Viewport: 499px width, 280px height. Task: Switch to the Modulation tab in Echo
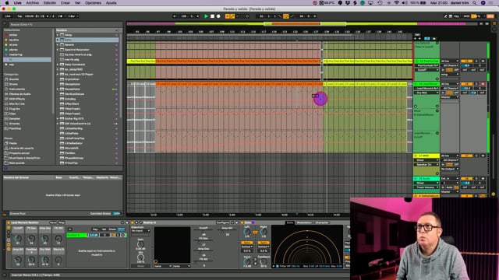coord(304,223)
